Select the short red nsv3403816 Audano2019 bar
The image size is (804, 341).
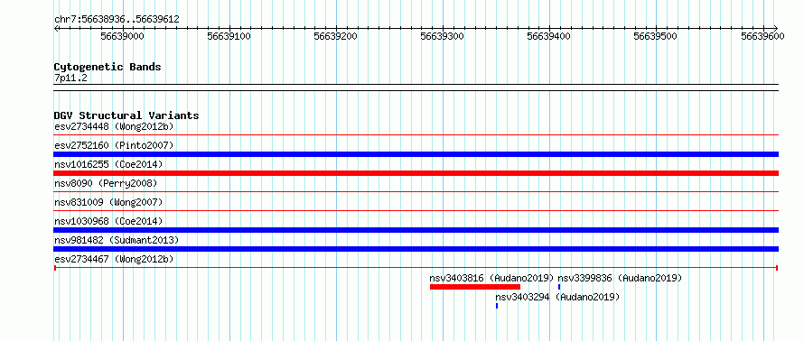475,287
